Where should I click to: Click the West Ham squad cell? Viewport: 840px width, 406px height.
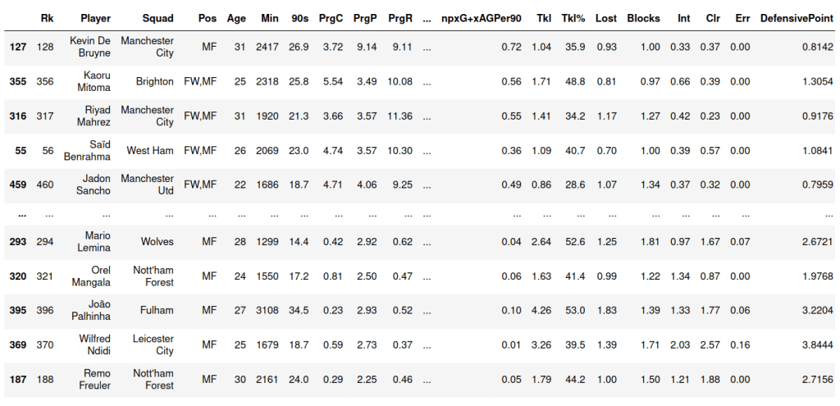pyautogui.click(x=150, y=150)
